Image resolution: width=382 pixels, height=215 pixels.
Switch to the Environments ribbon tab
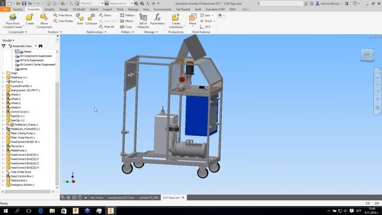tap(162, 10)
